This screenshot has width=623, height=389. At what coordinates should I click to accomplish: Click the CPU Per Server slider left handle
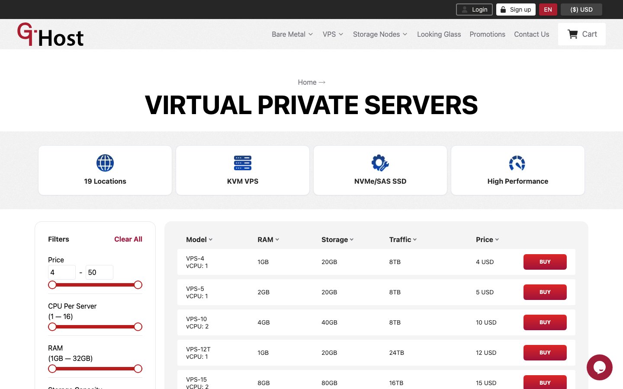[x=52, y=327]
